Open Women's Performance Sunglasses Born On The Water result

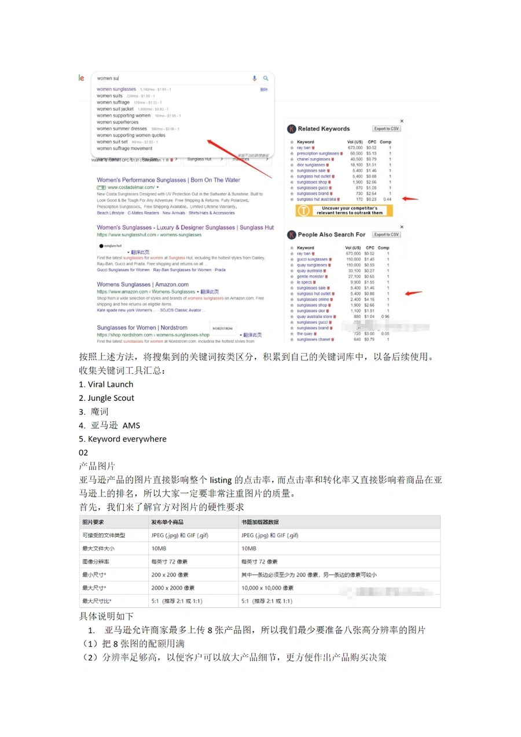point(168,180)
